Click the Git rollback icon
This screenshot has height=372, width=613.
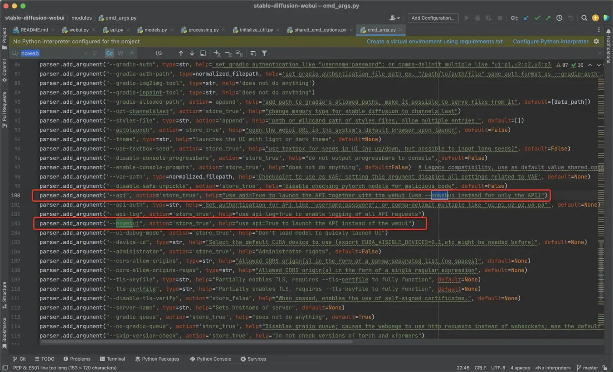tap(571, 18)
